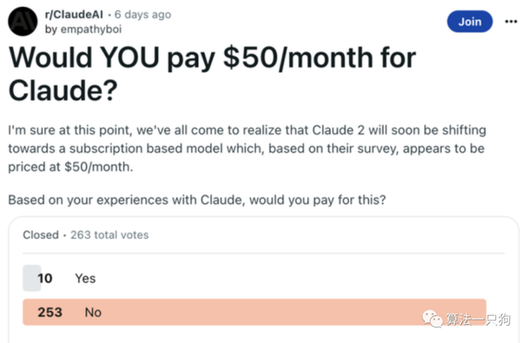
Task: Click the r/ClaudeAI subreddit avatar icon
Action: (x=22, y=21)
